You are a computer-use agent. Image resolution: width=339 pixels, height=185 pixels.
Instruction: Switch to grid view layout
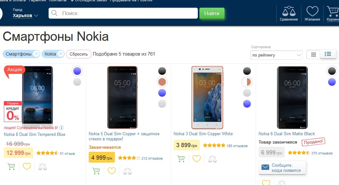pyautogui.click(x=313, y=55)
